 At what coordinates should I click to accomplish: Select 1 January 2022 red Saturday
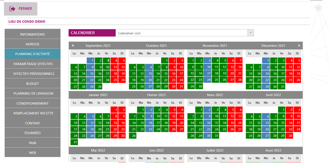114,110
